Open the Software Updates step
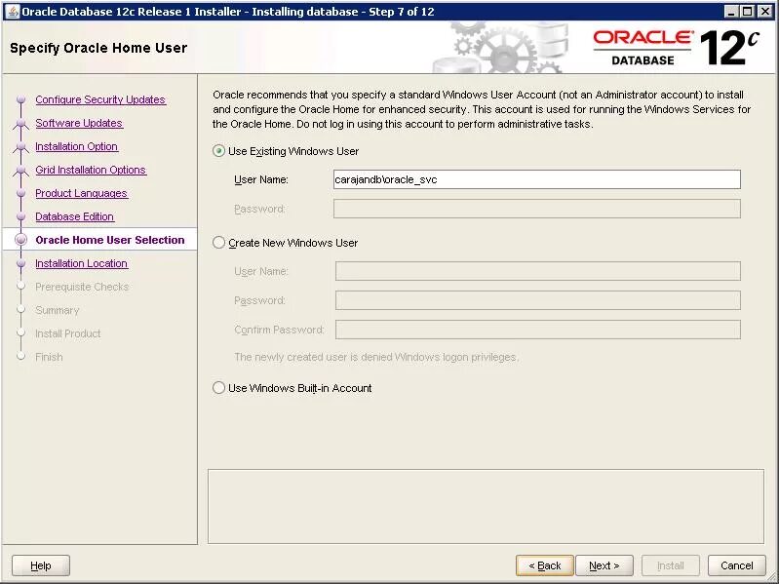779x584 pixels. [79, 123]
